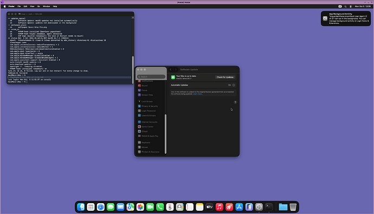Open the Window menu
The width and height of the screenshot is (374, 214).
pos(46,7)
